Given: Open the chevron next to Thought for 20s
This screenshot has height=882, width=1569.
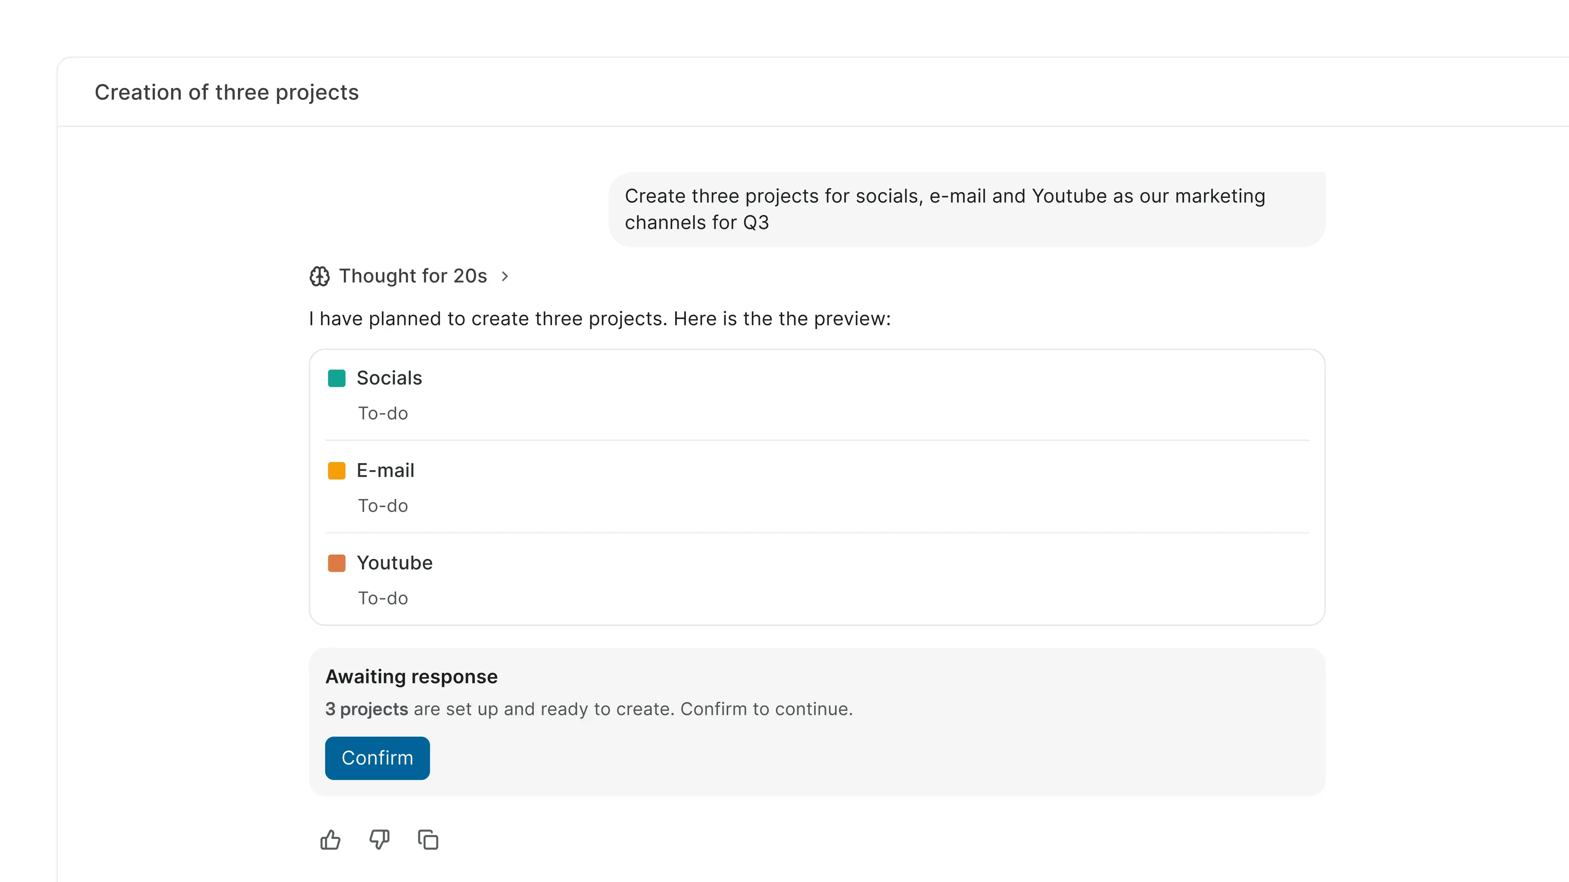Looking at the screenshot, I should tap(504, 276).
